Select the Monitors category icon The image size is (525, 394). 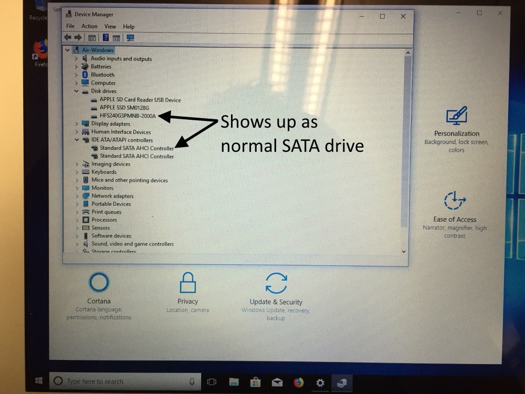[x=86, y=188]
